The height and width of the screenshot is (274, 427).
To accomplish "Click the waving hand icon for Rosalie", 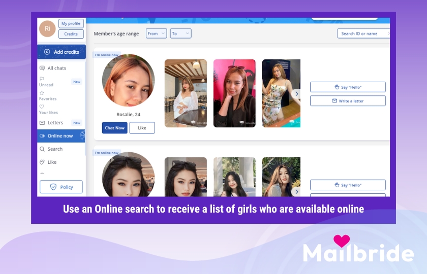I will [x=337, y=87].
